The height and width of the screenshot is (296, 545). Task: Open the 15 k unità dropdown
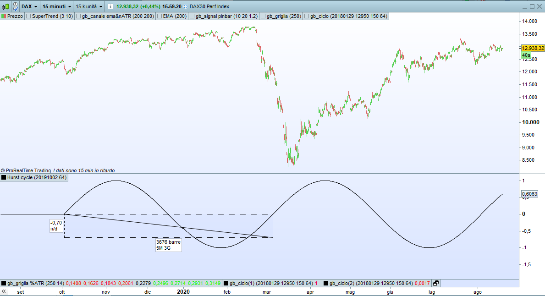point(89,6)
